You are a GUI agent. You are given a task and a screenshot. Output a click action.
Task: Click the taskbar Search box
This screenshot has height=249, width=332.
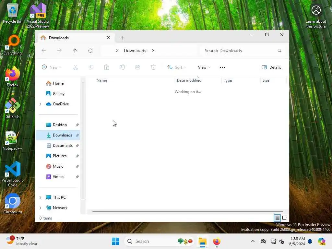(x=159, y=241)
